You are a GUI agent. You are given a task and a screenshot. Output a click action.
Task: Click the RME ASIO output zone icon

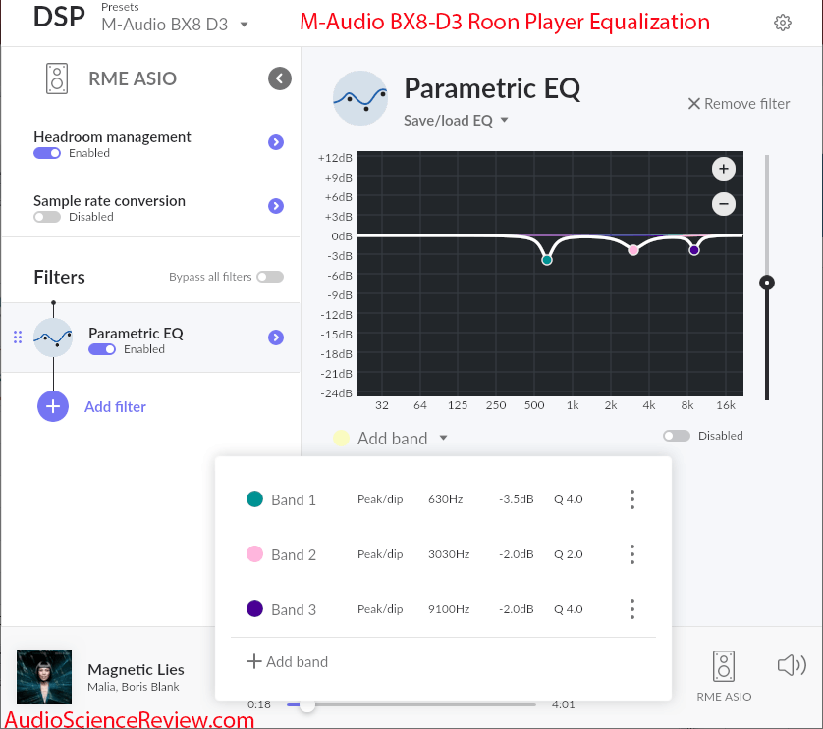[724, 666]
